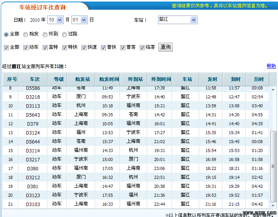Click the table's vertical scrollbar thumb

273,166
